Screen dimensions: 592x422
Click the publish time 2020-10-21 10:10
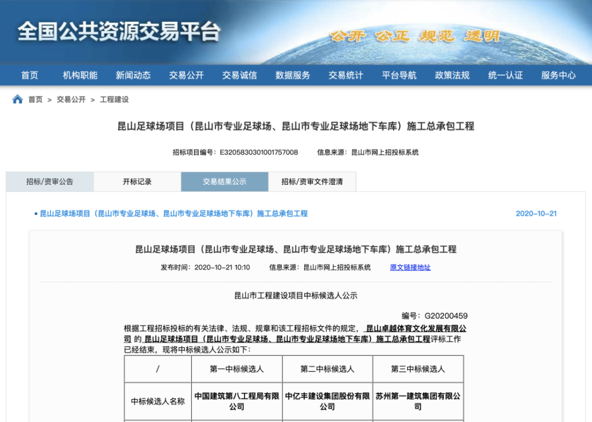coord(222,268)
